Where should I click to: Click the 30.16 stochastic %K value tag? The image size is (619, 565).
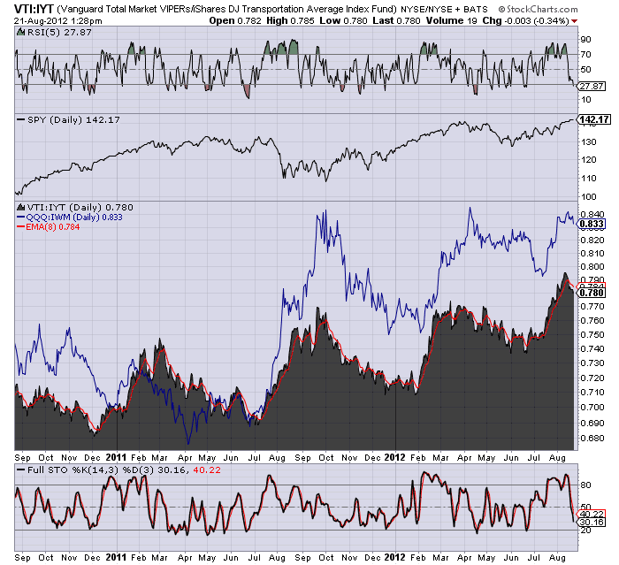[591, 522]
